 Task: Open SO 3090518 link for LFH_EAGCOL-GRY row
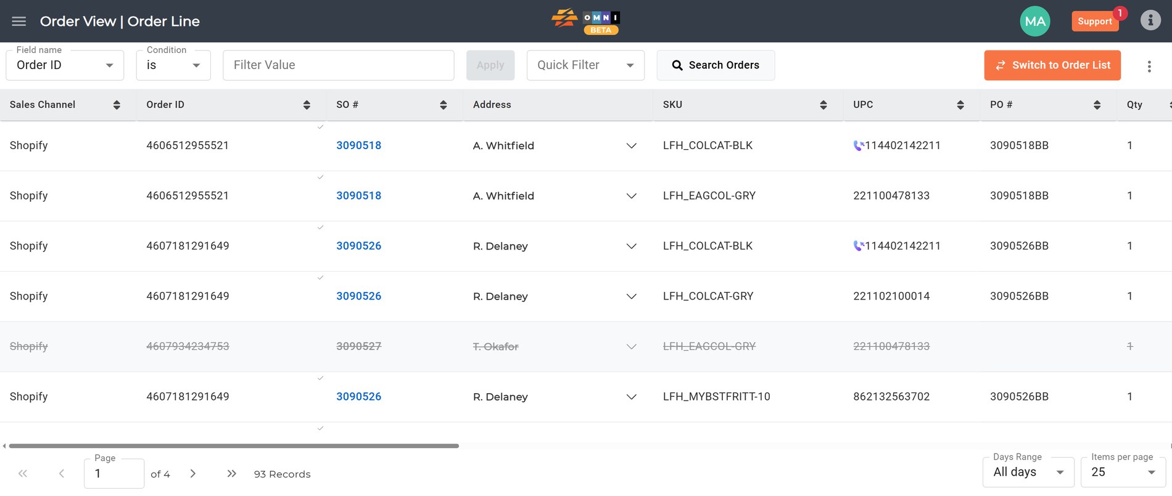point(358,196)
